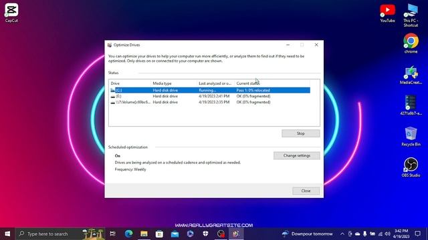
Task: Open the YouTube desktop shortcut
Action: point(387,13)
